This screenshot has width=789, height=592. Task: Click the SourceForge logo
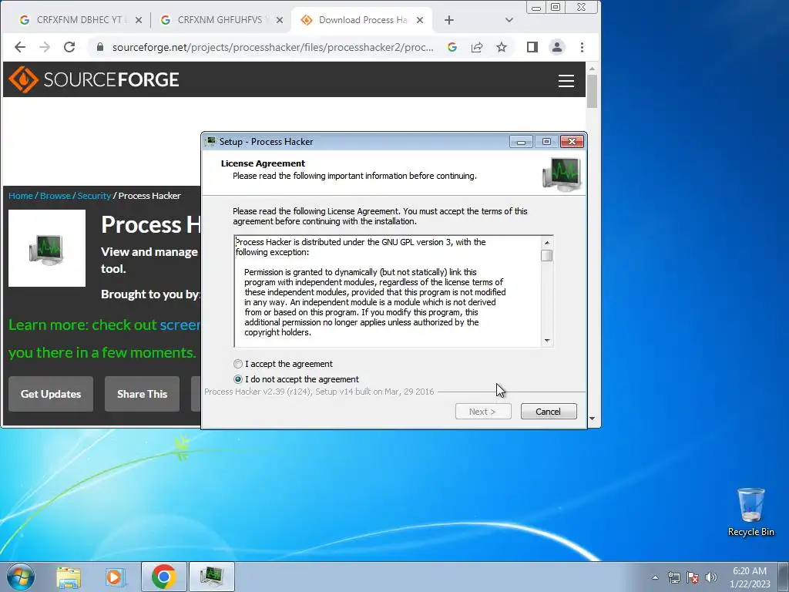pos(93,79)
